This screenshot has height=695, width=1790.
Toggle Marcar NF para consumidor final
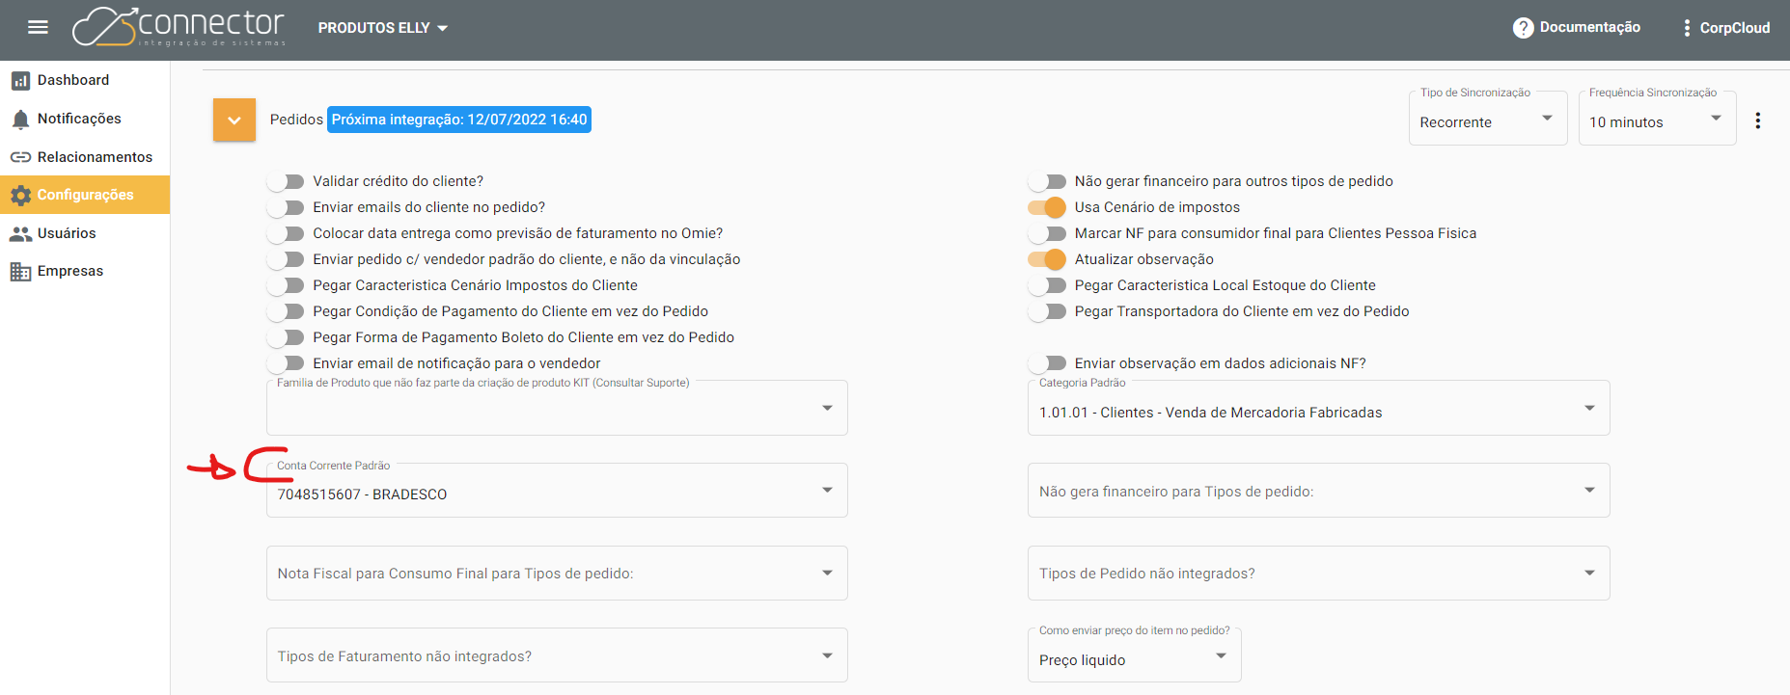1047,233
